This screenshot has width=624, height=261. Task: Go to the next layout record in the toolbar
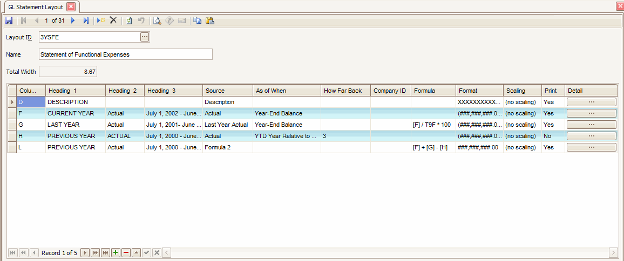coord(73,20)
